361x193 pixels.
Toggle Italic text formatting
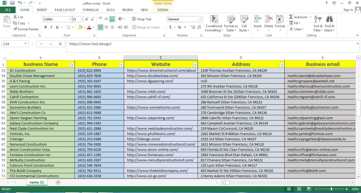(x=51, y=27)
